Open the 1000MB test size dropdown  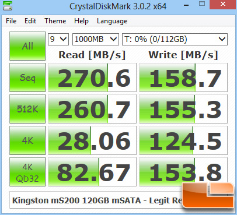[x=96, y=40]
